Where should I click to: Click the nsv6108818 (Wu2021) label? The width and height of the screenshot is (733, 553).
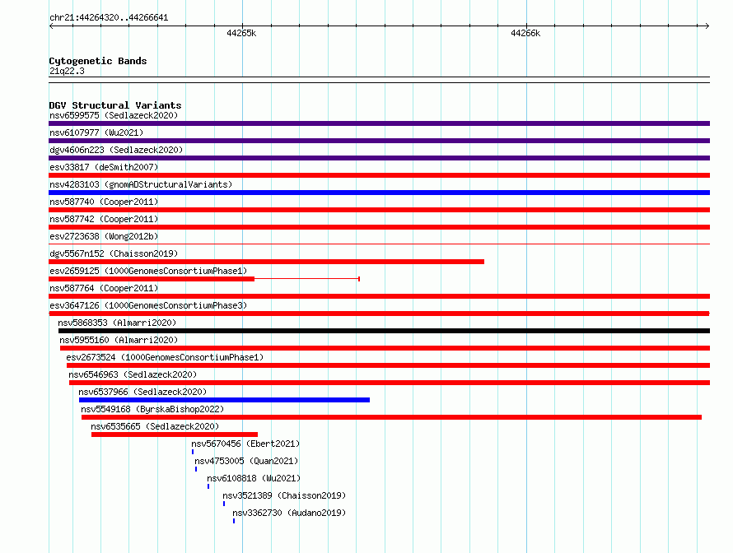pos(254,478)
